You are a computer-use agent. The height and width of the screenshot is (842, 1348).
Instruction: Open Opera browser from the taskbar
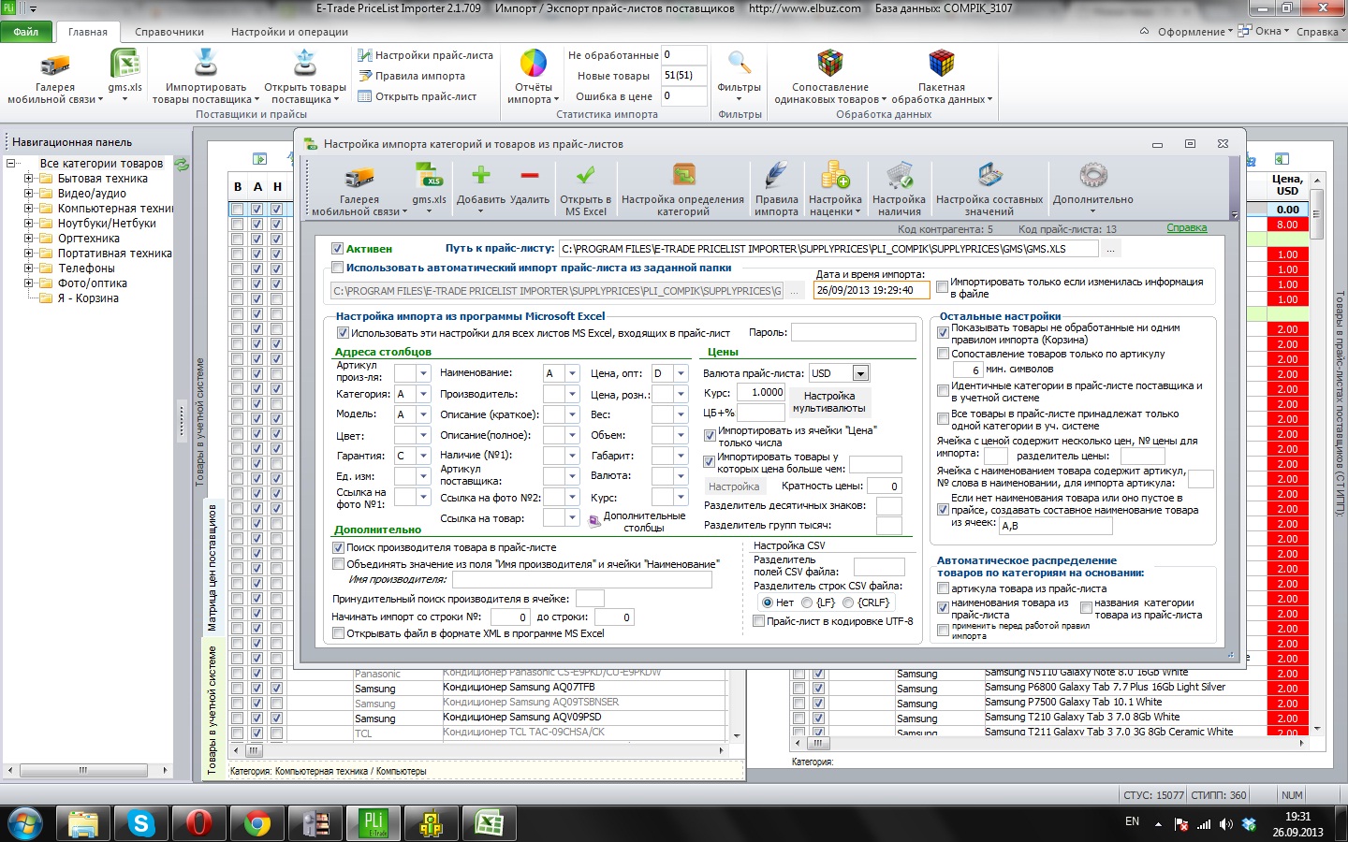(x=198, y=823)
